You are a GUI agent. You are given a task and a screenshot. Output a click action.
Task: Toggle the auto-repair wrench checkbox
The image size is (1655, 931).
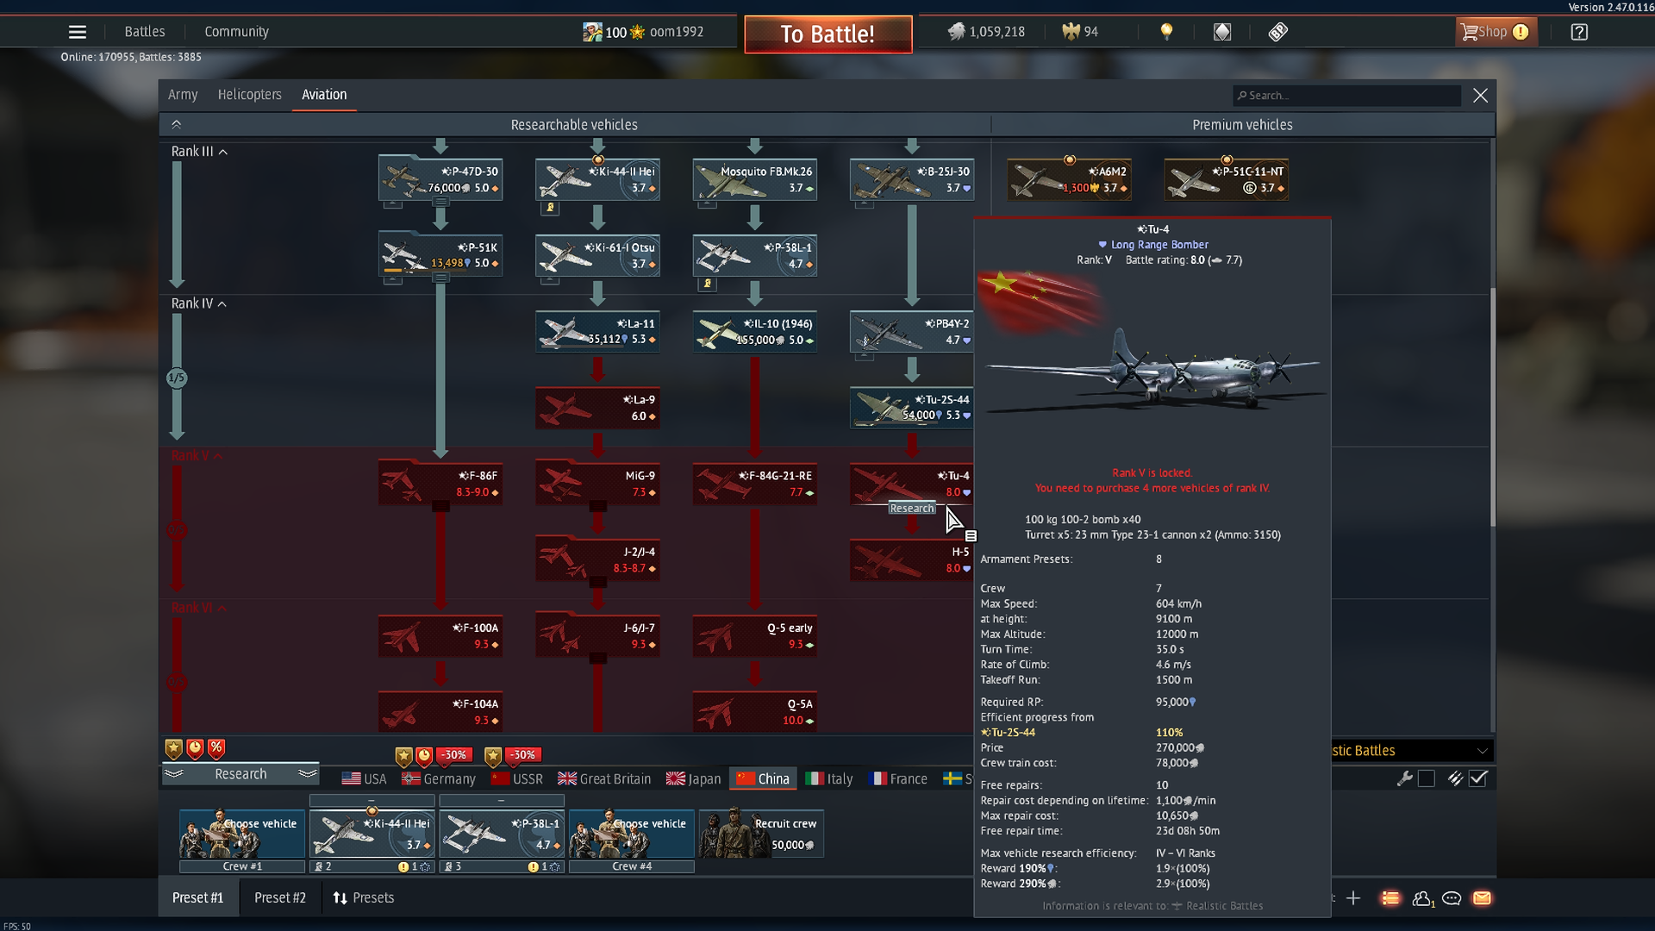tap(1427, 778)
